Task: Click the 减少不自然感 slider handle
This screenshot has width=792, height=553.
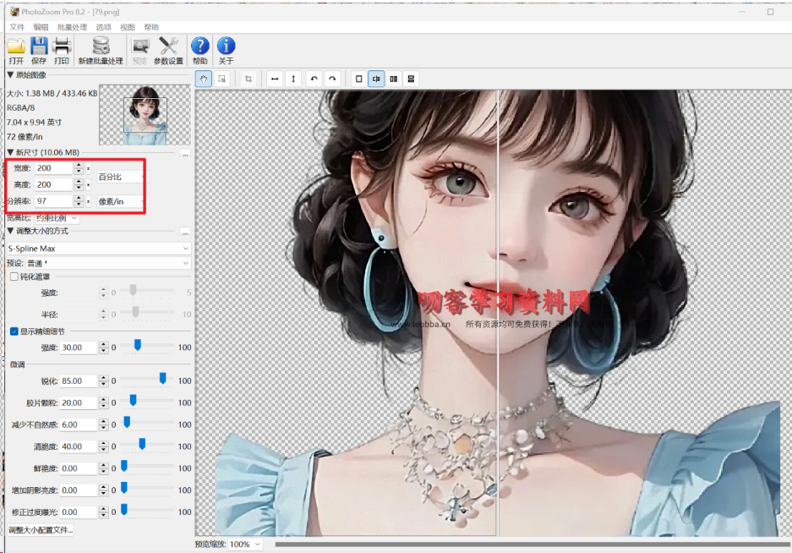Action: click(127, 422)
